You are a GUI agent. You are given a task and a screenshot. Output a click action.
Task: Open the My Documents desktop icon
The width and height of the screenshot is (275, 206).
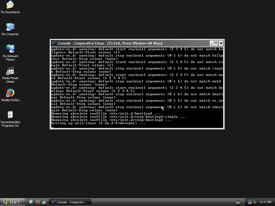(x=10, y=7)
